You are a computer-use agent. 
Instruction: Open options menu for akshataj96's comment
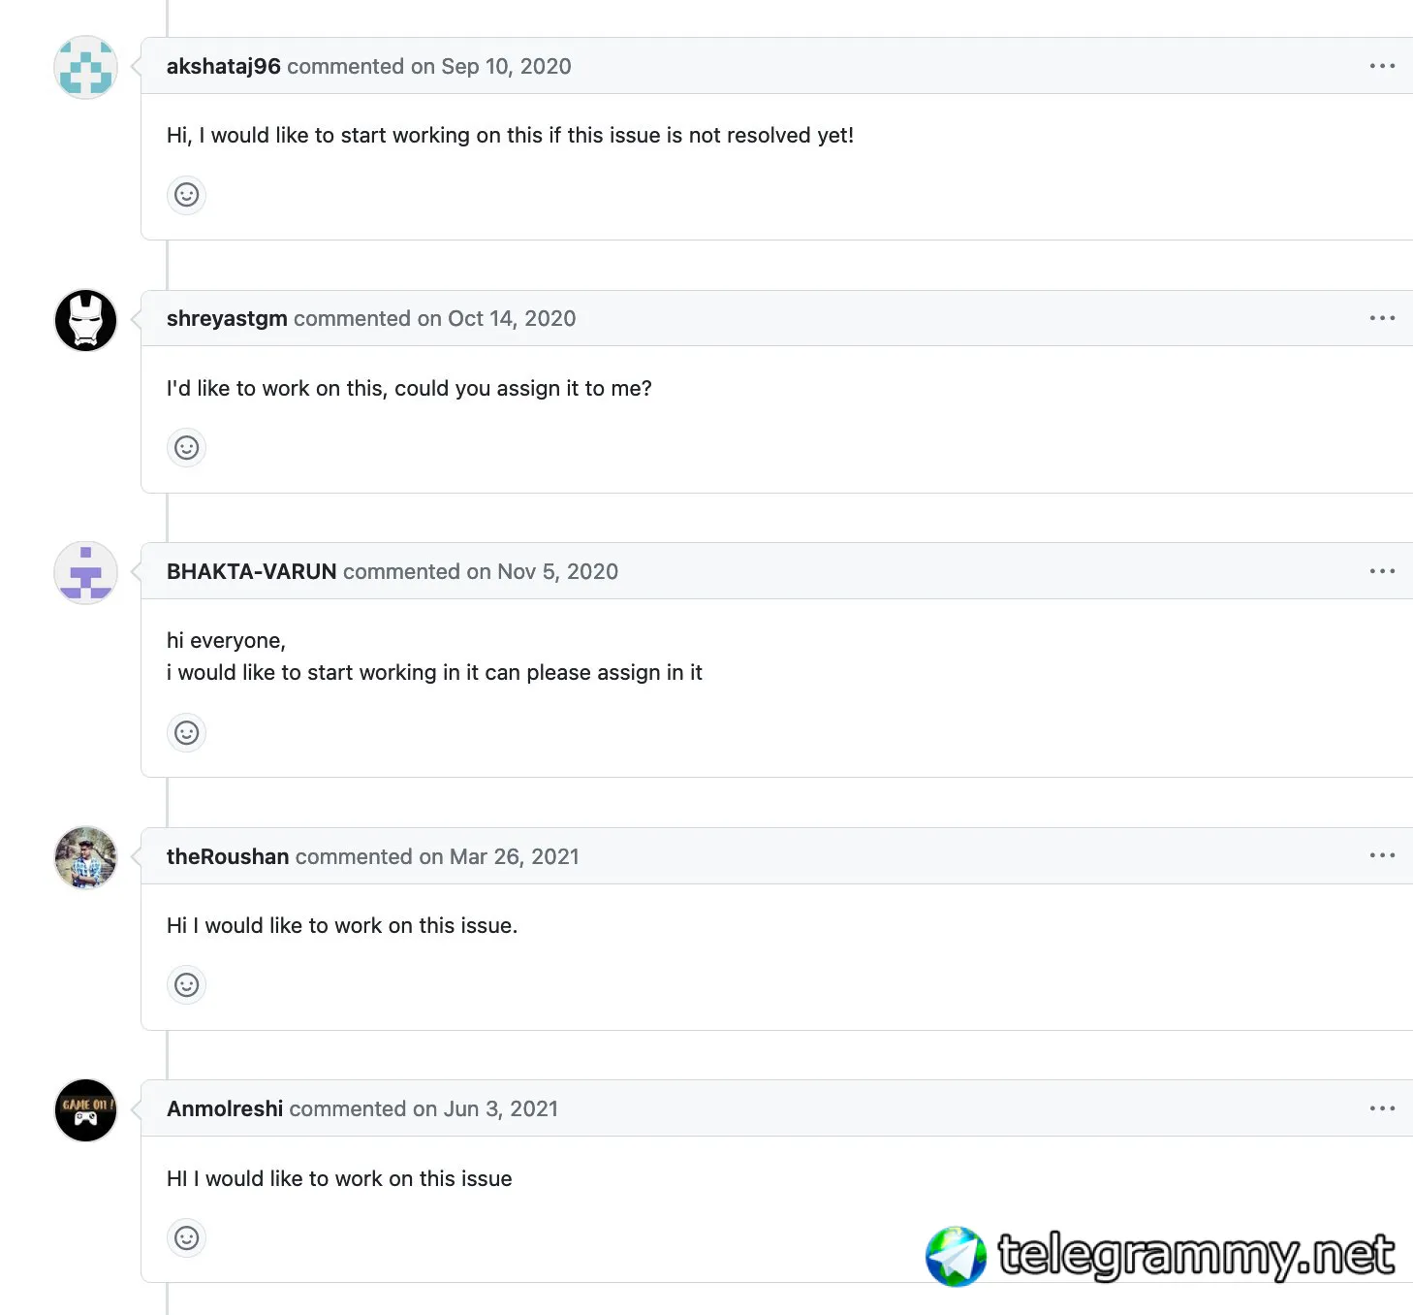pos(1382,66)
